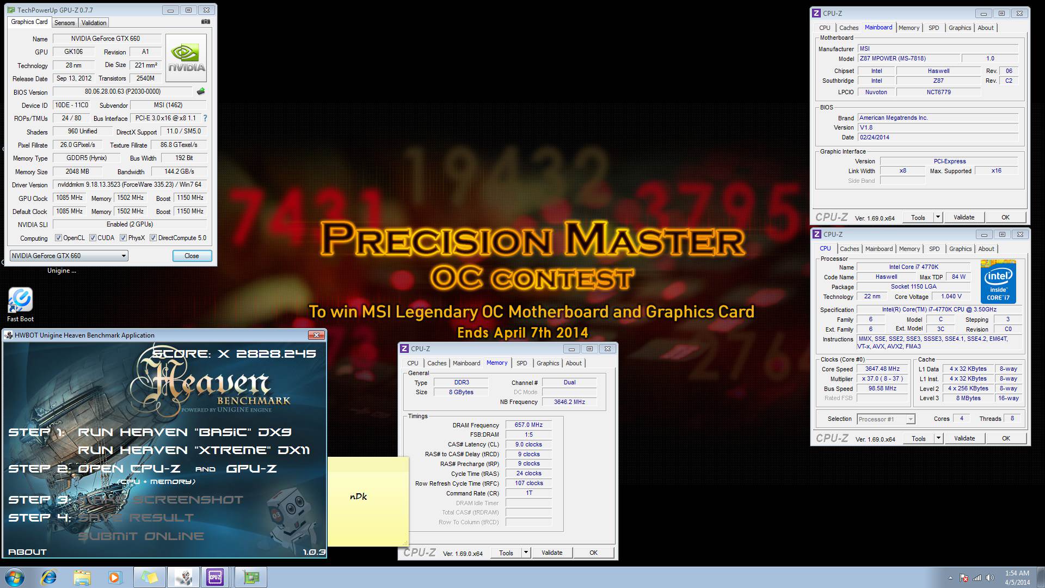This screenshot has height=588, width=1045.
Task: Open Memory tab in Mainboard CPU-Z window
Action: (x=909, y=28)
